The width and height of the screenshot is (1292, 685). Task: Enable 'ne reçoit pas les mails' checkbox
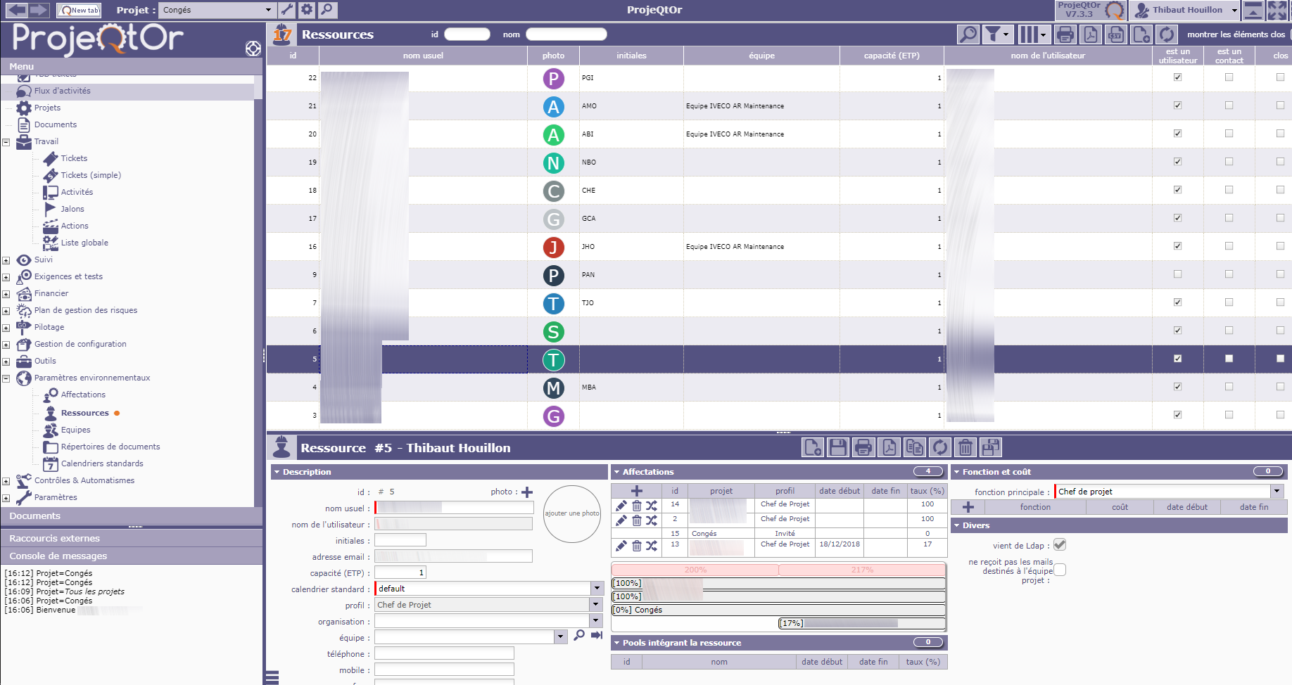click(x=1060, y=570)
